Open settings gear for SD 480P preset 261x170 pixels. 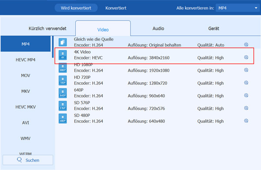pos(246,121)
